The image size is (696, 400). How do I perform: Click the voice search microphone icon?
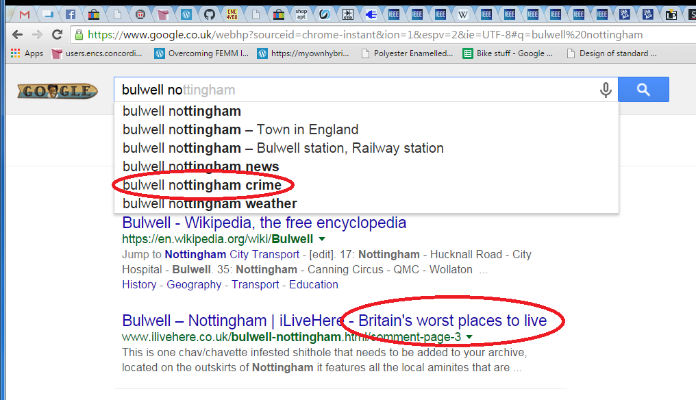(606, 90)
